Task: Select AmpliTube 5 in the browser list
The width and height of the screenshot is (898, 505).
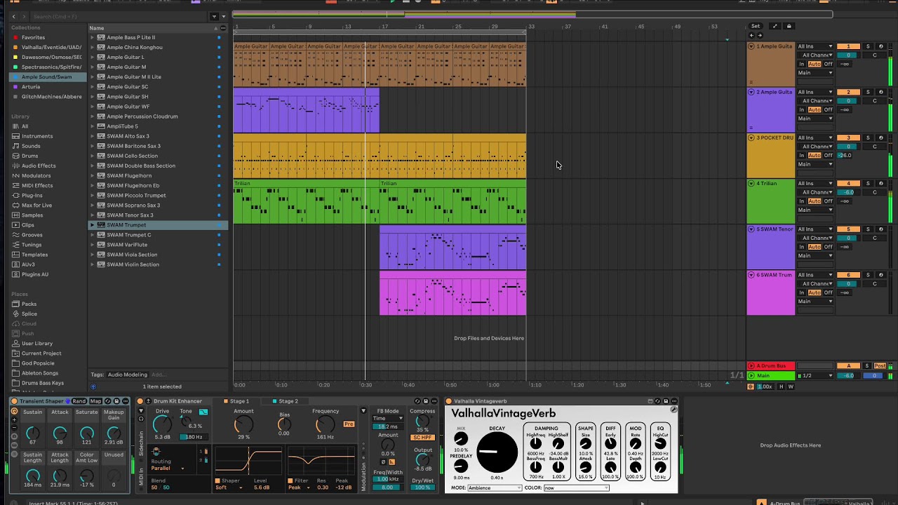Action: (x=122, y=126)
